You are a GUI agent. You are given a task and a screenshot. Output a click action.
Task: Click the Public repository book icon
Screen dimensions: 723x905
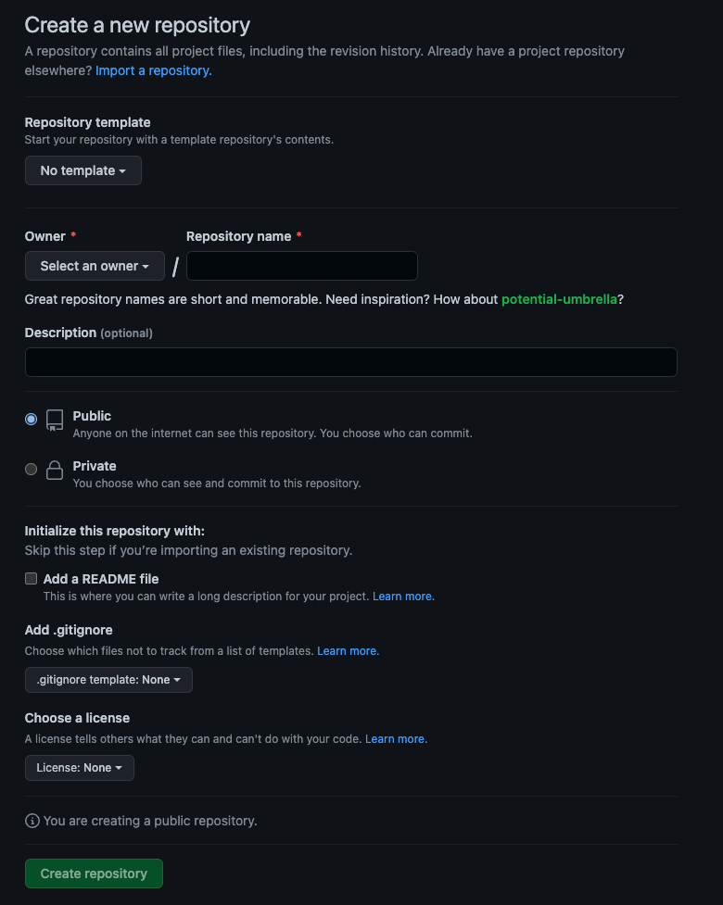tap(55, 421)
